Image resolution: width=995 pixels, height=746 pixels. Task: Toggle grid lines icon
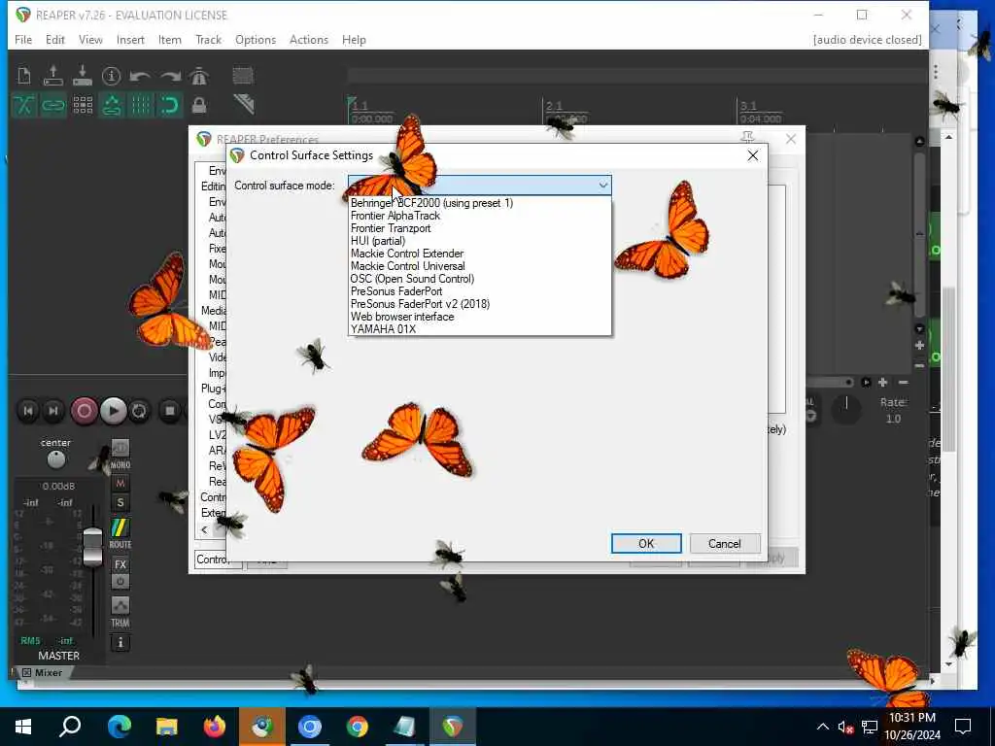click(141, 105)
